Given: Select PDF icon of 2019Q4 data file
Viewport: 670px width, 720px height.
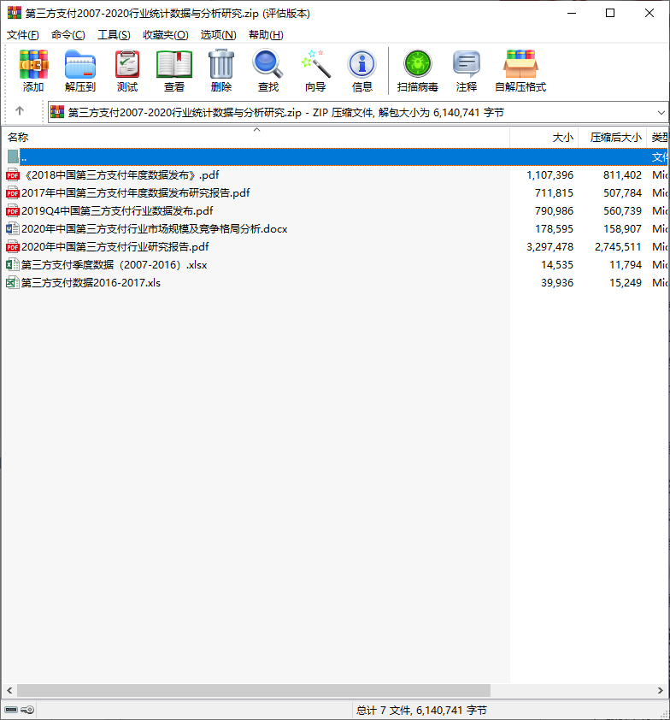Looking at the screenshot, I should click(x=12, y=210).
